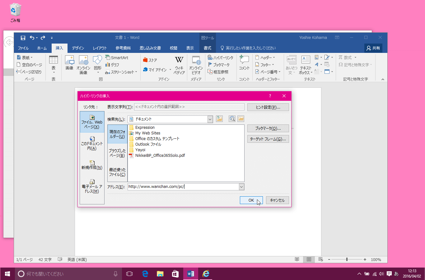
Task: Click the zoom out minus button
Action: pos(329,259)
